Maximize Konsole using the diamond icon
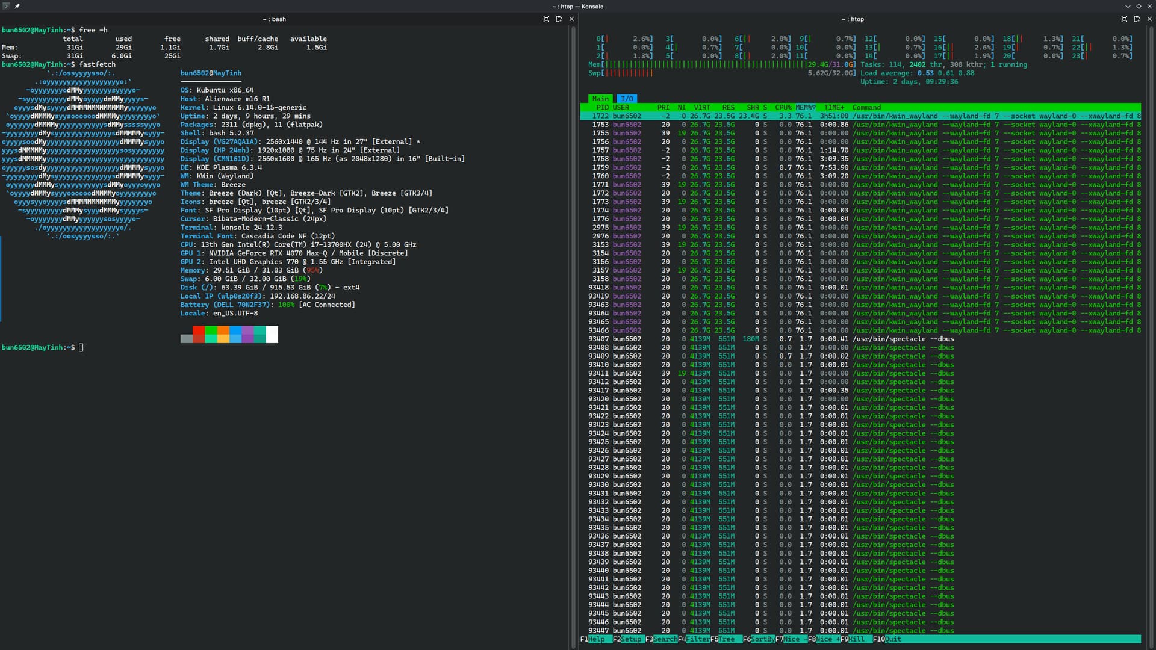This screenshot has height=650, width=1156. tap(1139, 6)
